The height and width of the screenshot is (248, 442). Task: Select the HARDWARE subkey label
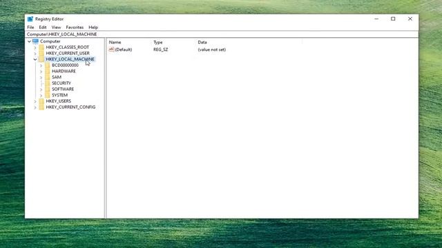(64, 71)
